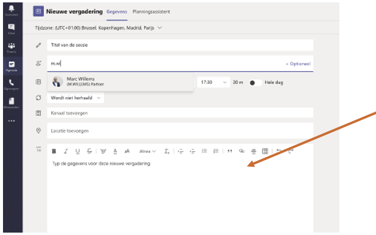Open the Alinea paragraph style dropdown

(x=148, y=151)
